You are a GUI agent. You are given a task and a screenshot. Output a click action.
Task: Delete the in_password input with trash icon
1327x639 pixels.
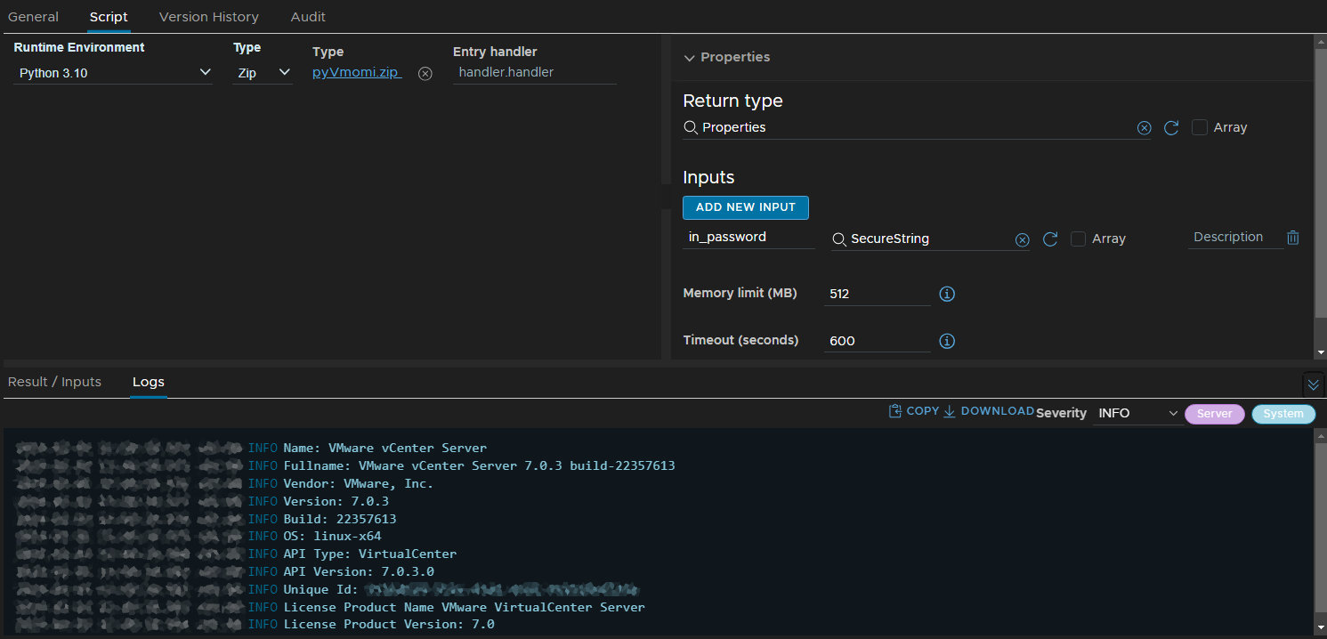tap(1293, 238)
